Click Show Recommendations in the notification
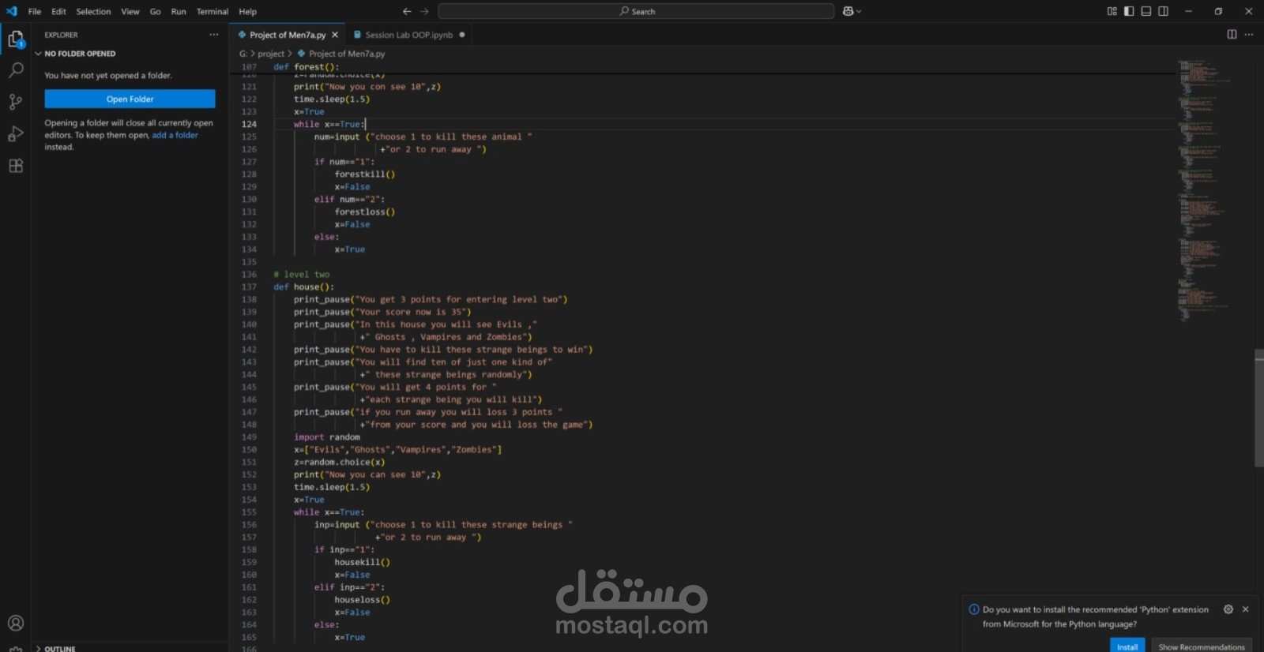This screenshot has height=652, width=1264. 1201,646
